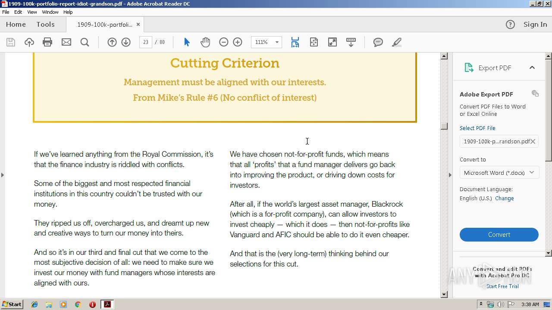Click the Export PDF panel icon
The width and height of the screenshot is (552, 310).
coord(469,68)
